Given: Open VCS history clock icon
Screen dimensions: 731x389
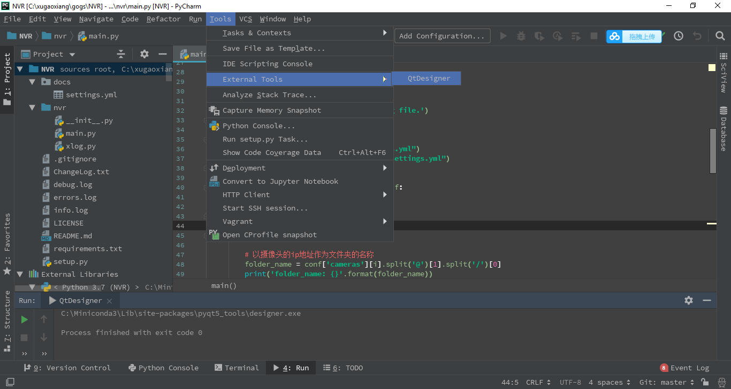Looking at the screenshot, I should (x=679, y=36).
